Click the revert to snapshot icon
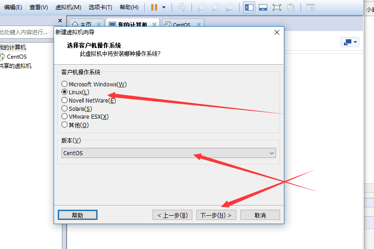This screenshot has height=249, width=374. [216, 7]
